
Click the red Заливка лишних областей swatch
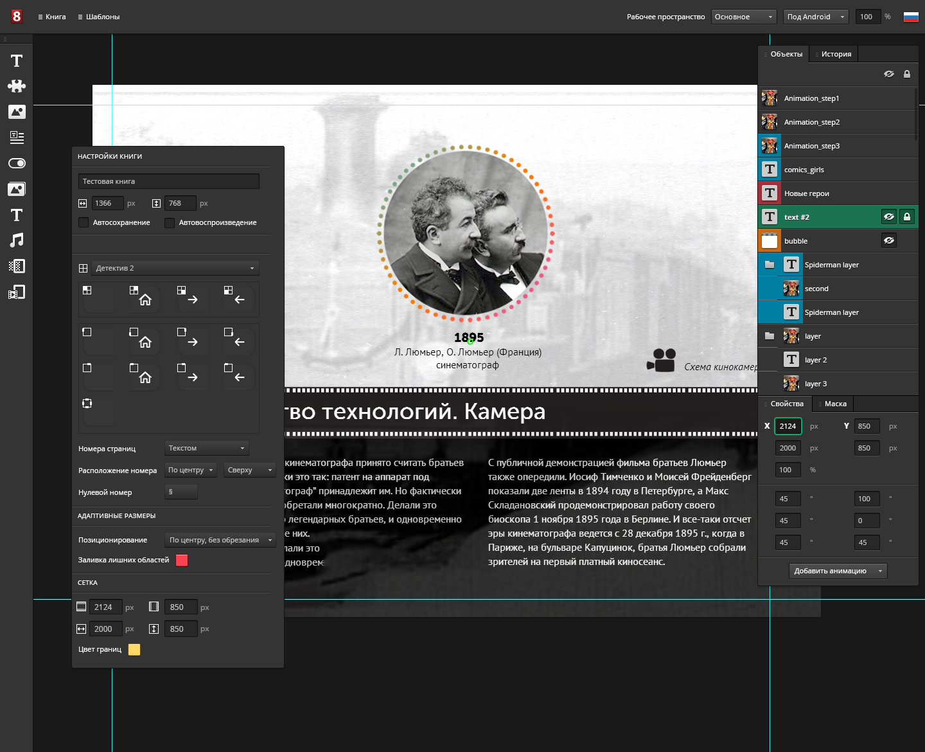coord(182,560)
